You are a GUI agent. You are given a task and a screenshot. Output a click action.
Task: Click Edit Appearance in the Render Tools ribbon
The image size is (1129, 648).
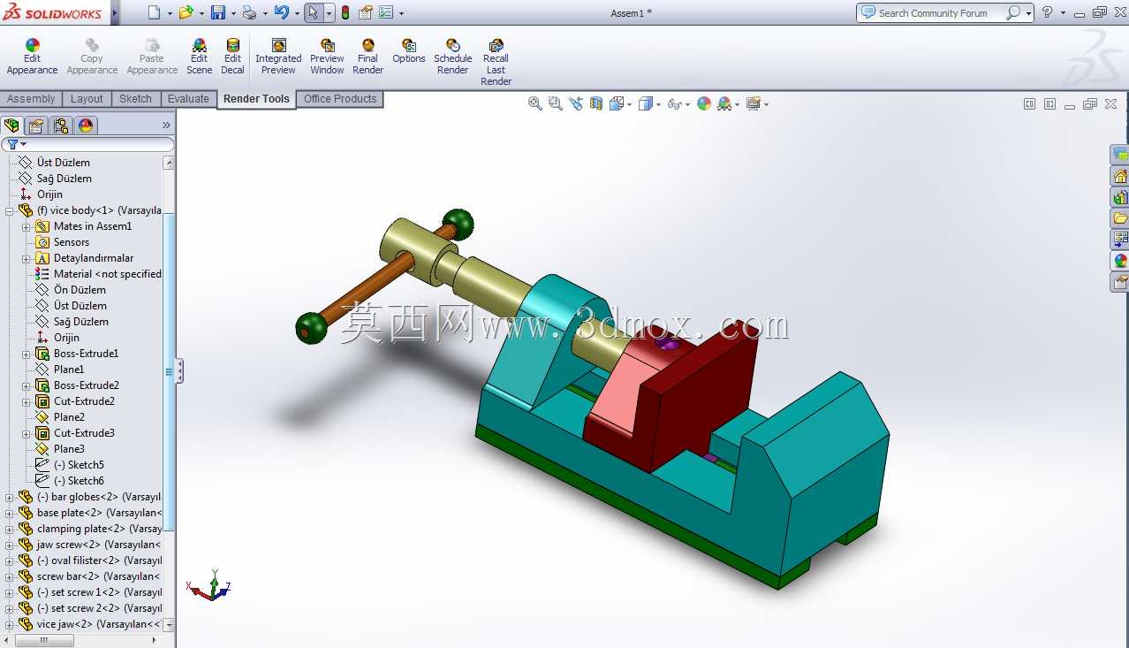point(32,57)
